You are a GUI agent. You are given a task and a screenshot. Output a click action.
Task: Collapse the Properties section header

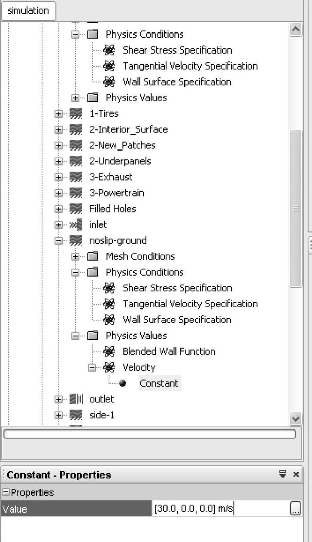[6, 493]
